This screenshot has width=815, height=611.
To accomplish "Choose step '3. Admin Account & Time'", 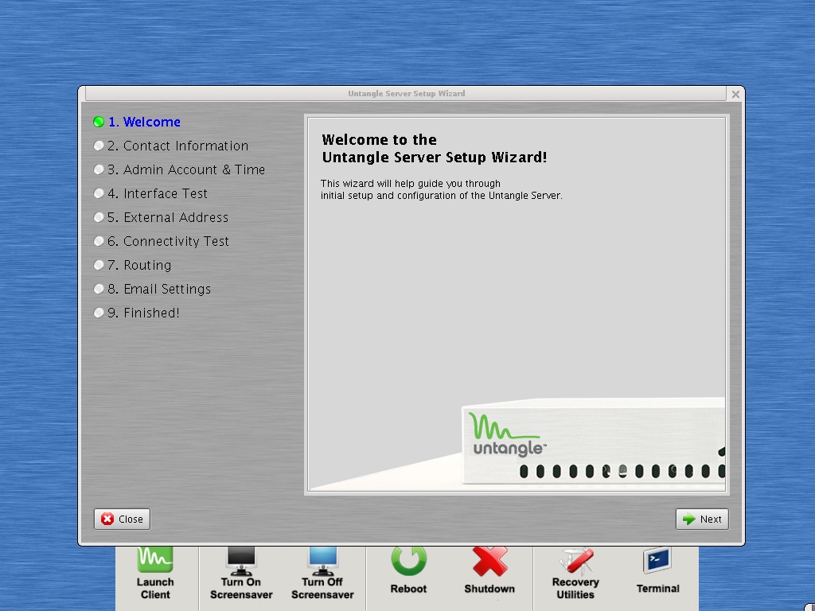I will 179,170.
